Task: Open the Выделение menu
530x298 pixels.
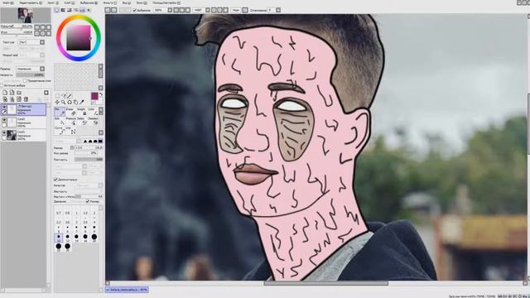Action: (x=89, y=2)
